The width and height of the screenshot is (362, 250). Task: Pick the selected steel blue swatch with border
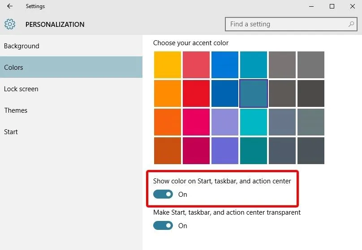pos(254,93)
